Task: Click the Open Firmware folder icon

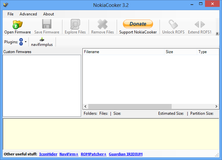Action: [x=18, y=24]
